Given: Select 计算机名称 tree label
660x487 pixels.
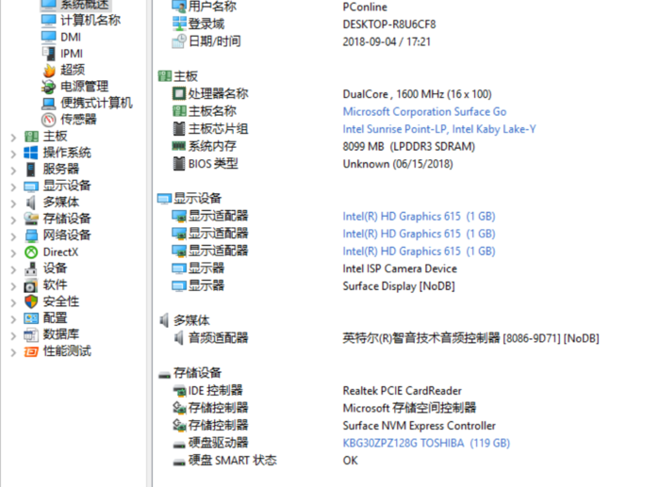Looking at the screenshot, I should [91, 20].
